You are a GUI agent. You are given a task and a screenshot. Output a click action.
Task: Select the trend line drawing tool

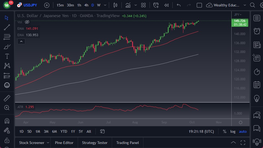tap(7, 27)
